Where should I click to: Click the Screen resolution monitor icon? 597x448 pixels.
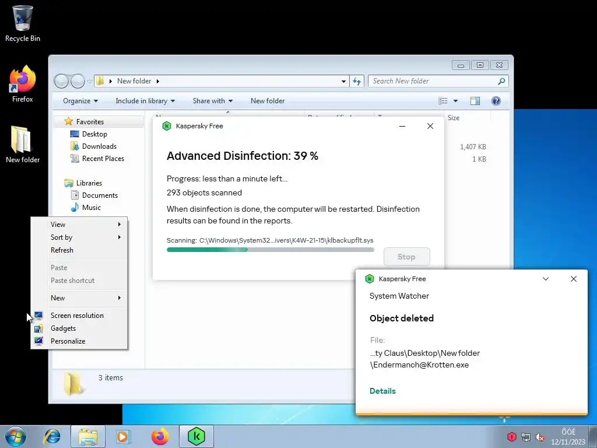[x=38, y=316]
